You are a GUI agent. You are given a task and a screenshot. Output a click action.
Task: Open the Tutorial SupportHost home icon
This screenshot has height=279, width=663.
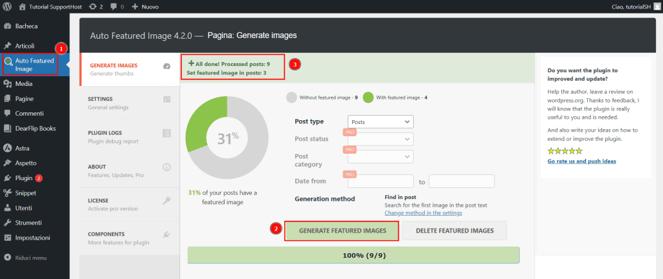click(23, 6)
